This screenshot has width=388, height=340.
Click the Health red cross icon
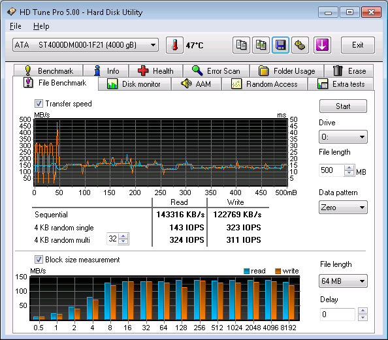(143, 70)
